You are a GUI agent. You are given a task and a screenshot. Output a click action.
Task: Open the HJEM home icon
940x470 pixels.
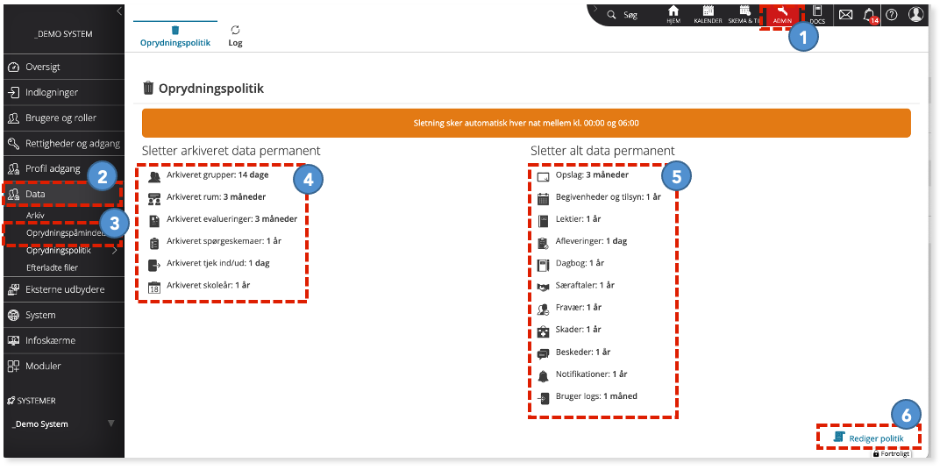coord(673,14)
